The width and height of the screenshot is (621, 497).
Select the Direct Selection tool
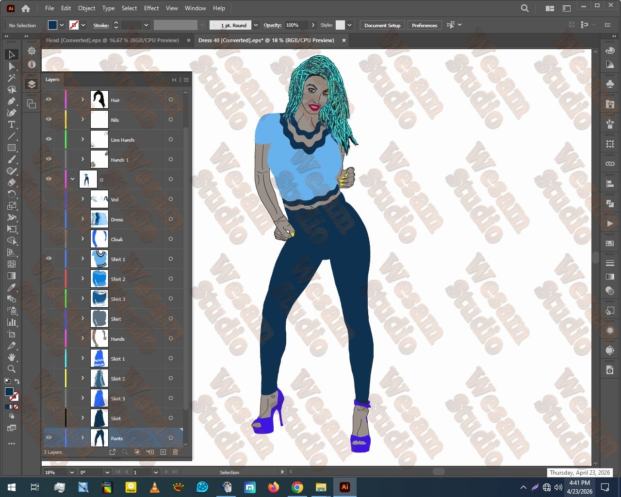pos(12,66)
